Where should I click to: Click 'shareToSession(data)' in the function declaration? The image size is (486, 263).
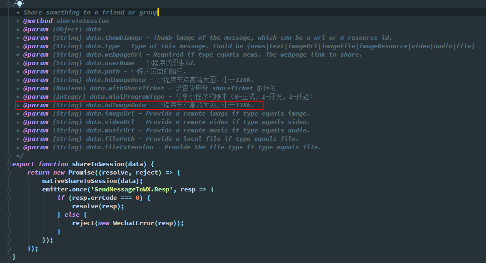click(109, 164)
